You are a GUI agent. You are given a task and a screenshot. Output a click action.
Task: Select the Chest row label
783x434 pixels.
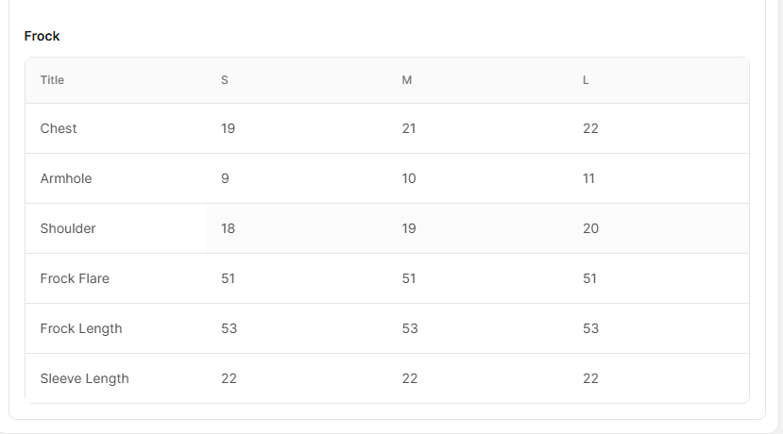(59, 128)
